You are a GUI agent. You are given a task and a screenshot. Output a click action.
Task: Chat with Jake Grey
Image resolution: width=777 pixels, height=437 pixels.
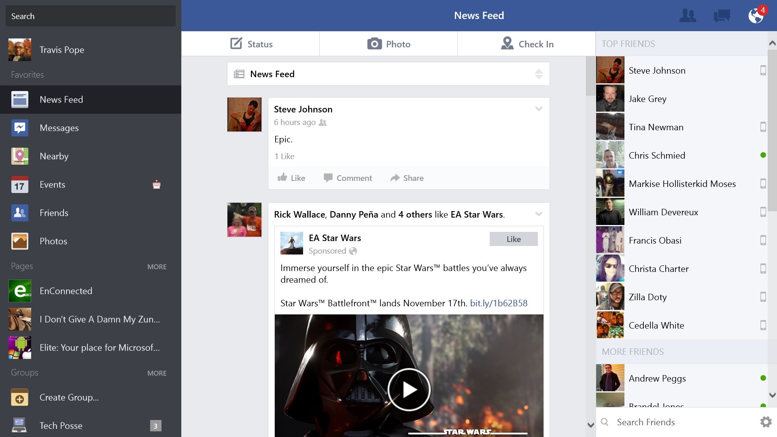coord(682,99)
